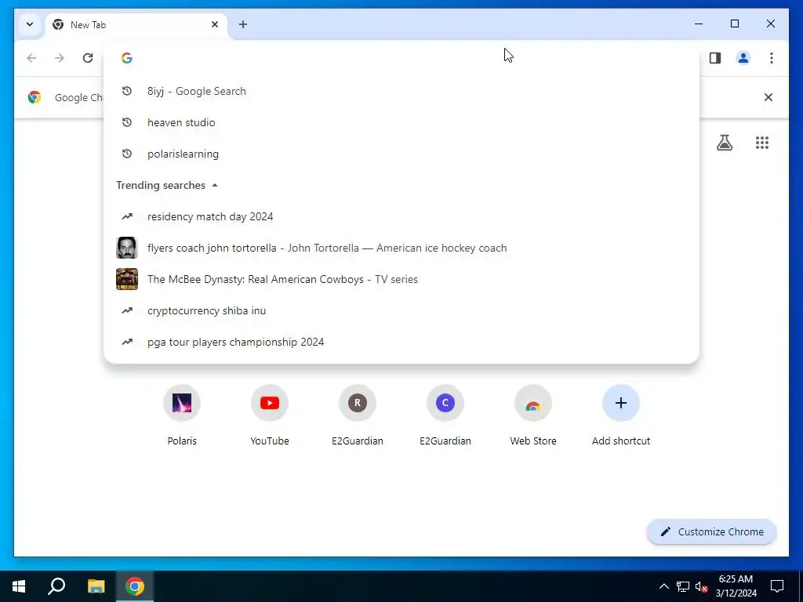This screenshot has width=803, height=602.
Task: Open the YouTube shortcut
Action: tap(270, 415)
